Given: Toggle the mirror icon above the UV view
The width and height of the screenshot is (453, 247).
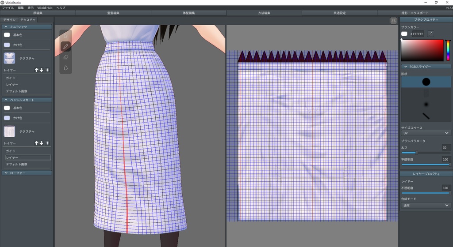Looking at the screenshot, I should click(393, 20).
